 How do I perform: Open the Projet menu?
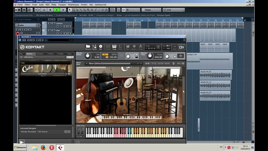(x=34, y=5)
